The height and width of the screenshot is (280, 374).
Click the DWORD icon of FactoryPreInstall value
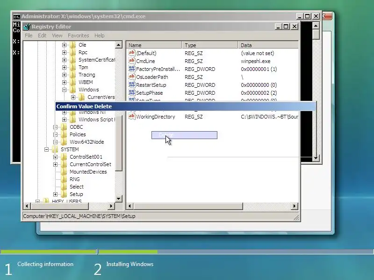(x=132, y=69)
